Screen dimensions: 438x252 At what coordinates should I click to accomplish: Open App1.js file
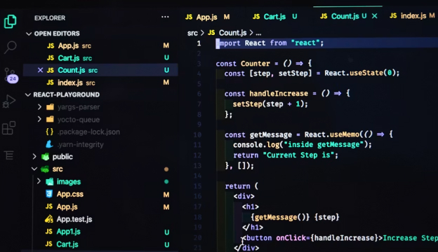point(69,232)
